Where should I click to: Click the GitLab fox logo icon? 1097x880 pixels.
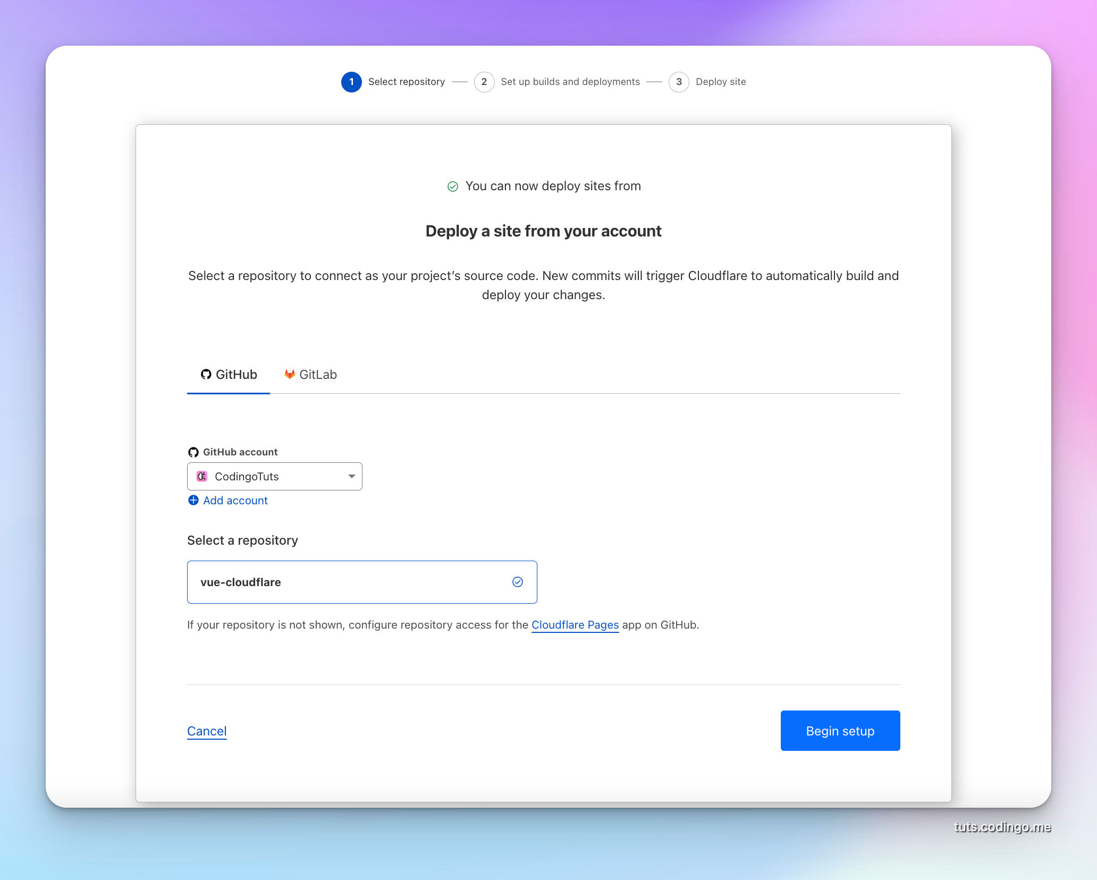tap(290, 374)
